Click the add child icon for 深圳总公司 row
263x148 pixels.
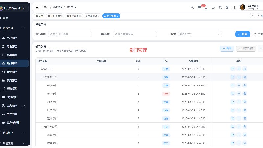coord(239,77)
